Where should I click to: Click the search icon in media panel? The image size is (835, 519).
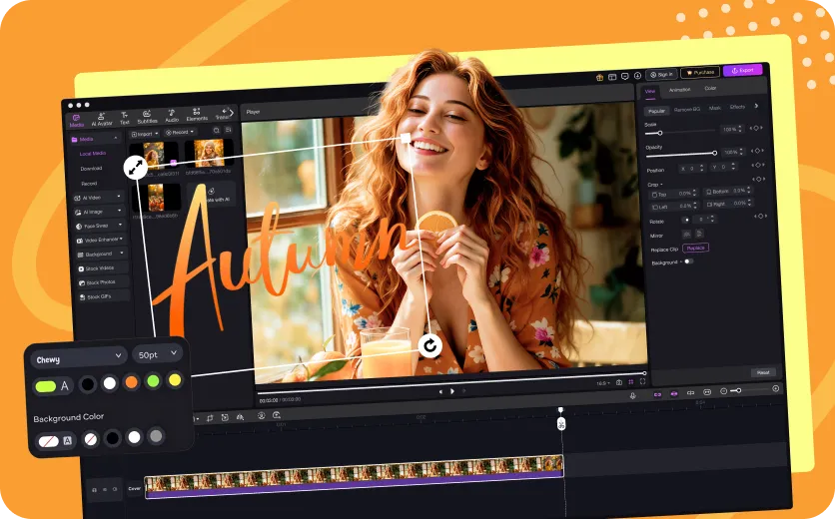[216, 130]
